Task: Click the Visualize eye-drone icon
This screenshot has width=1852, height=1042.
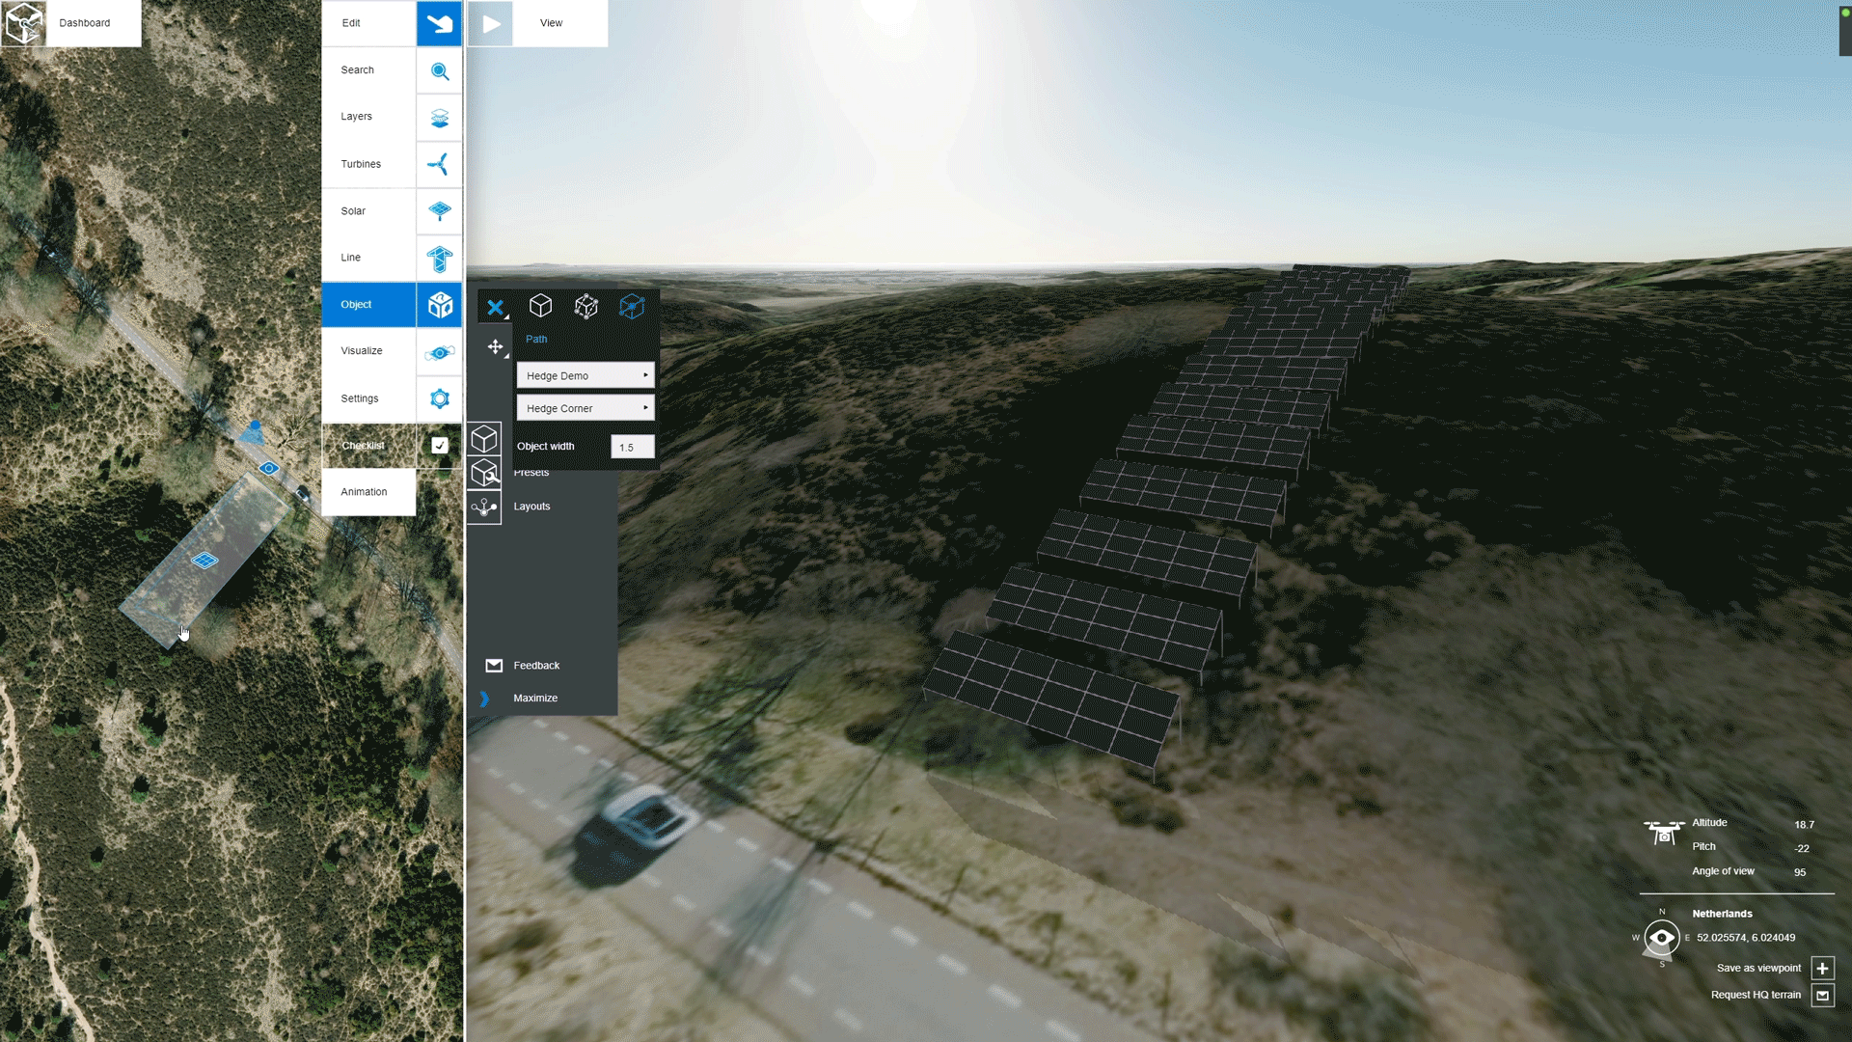Action: [439, 351]
